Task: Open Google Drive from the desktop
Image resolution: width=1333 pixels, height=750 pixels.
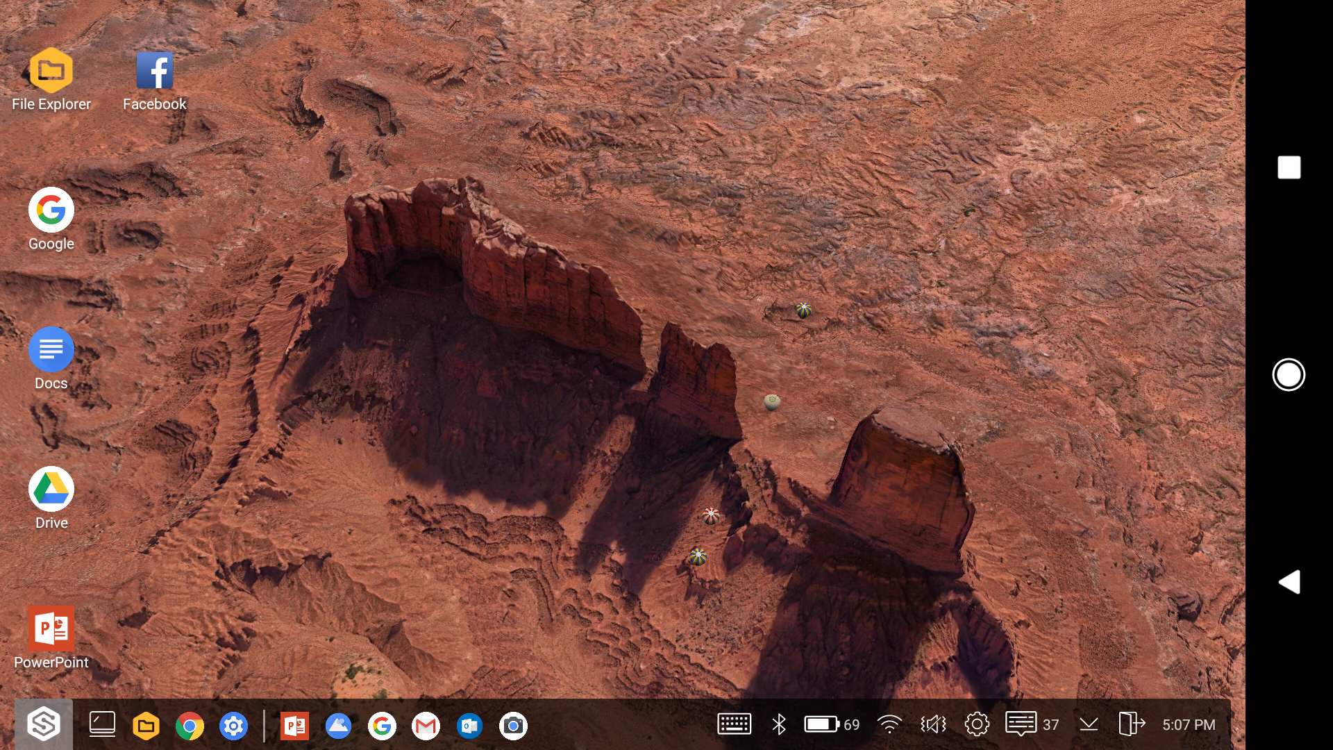Action: (x=51, y=490)
